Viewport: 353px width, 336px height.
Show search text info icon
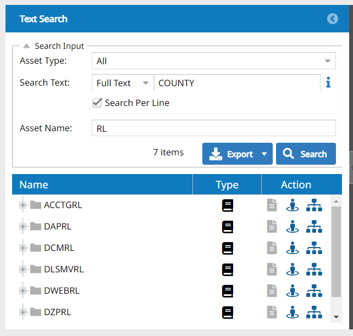[x=328, y=82]
